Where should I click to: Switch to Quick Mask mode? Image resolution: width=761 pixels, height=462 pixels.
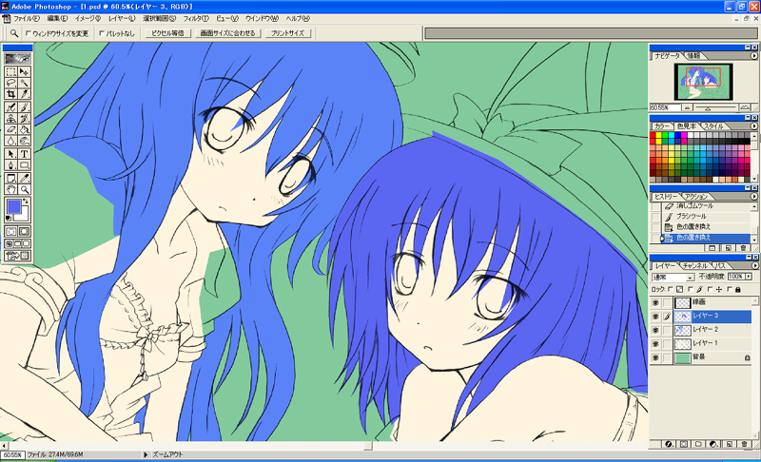pyautogui.click(x=24, y=231)
